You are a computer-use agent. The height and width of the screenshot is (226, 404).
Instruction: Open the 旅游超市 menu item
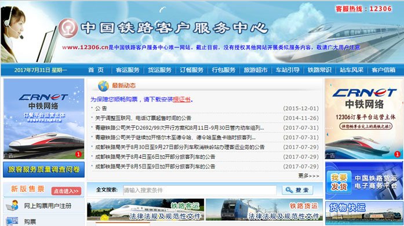[x=256, y=70]
